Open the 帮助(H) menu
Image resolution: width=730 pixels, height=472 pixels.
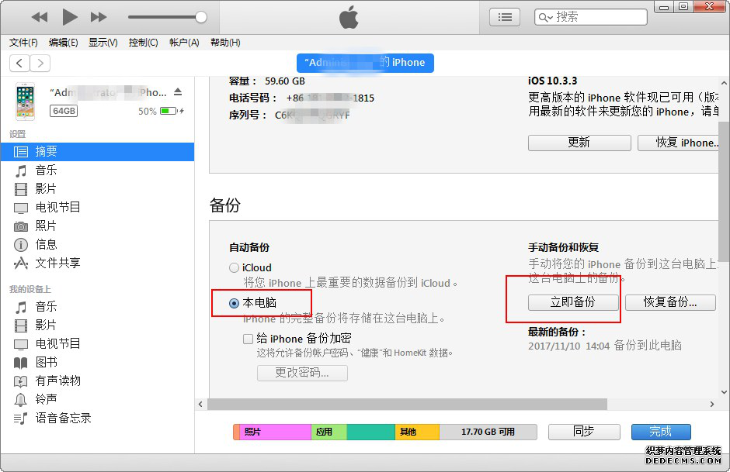[x=225, y=43]
